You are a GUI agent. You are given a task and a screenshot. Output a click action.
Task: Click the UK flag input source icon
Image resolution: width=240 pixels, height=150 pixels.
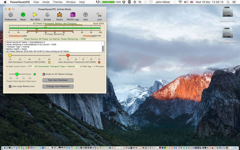(191, 2)
